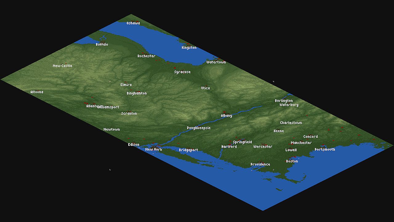
Task: Click on the Elmira town name
Action: pos(126,85)
